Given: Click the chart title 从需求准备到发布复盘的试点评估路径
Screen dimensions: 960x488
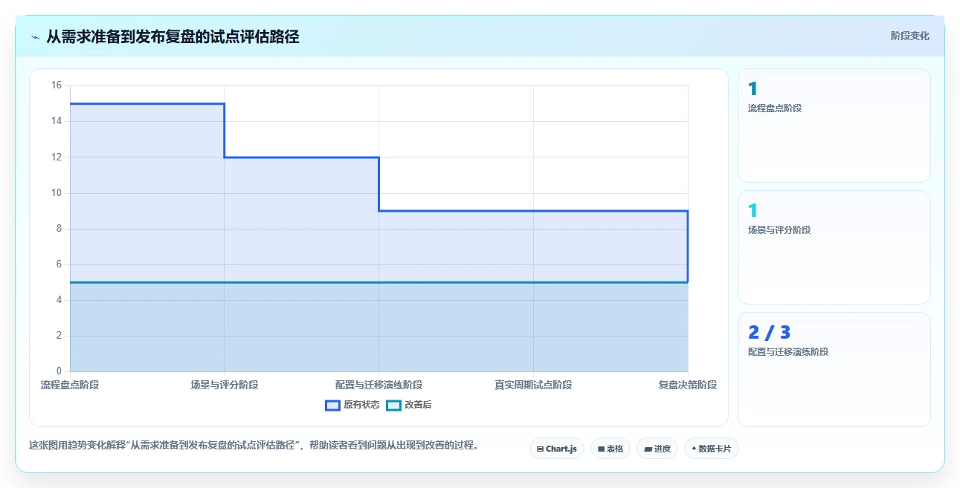Looking at the screenshot, I should point(173,36).
